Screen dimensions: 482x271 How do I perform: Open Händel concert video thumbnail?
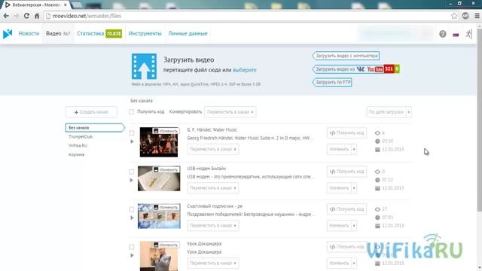click(x=159, y=142)
